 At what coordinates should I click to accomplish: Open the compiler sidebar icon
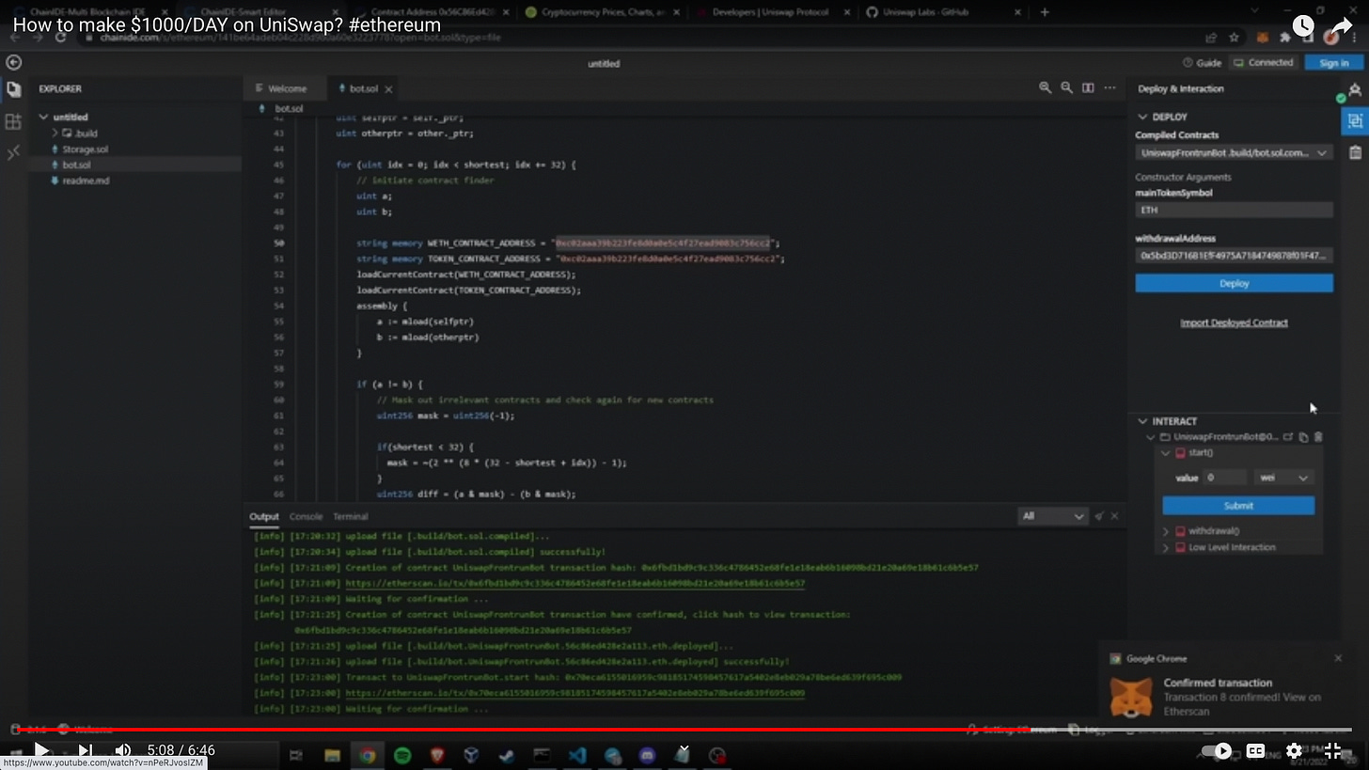tap(13, 152)
